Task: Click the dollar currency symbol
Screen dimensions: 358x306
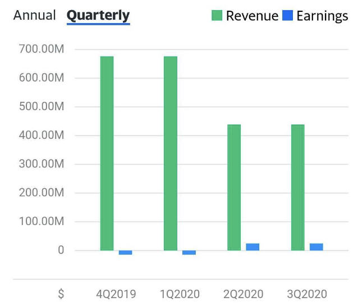Action: (61, 294)
